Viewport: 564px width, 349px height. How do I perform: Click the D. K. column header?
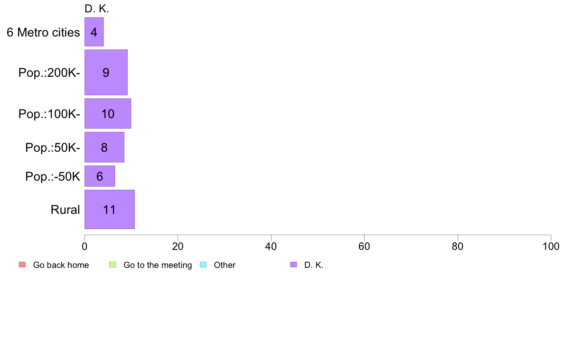[97, 9]
